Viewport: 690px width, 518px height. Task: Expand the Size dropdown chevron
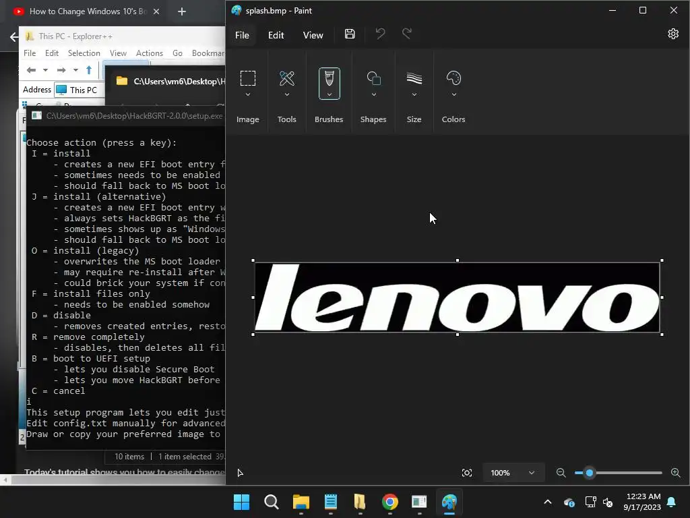click(x=414, y=94)
